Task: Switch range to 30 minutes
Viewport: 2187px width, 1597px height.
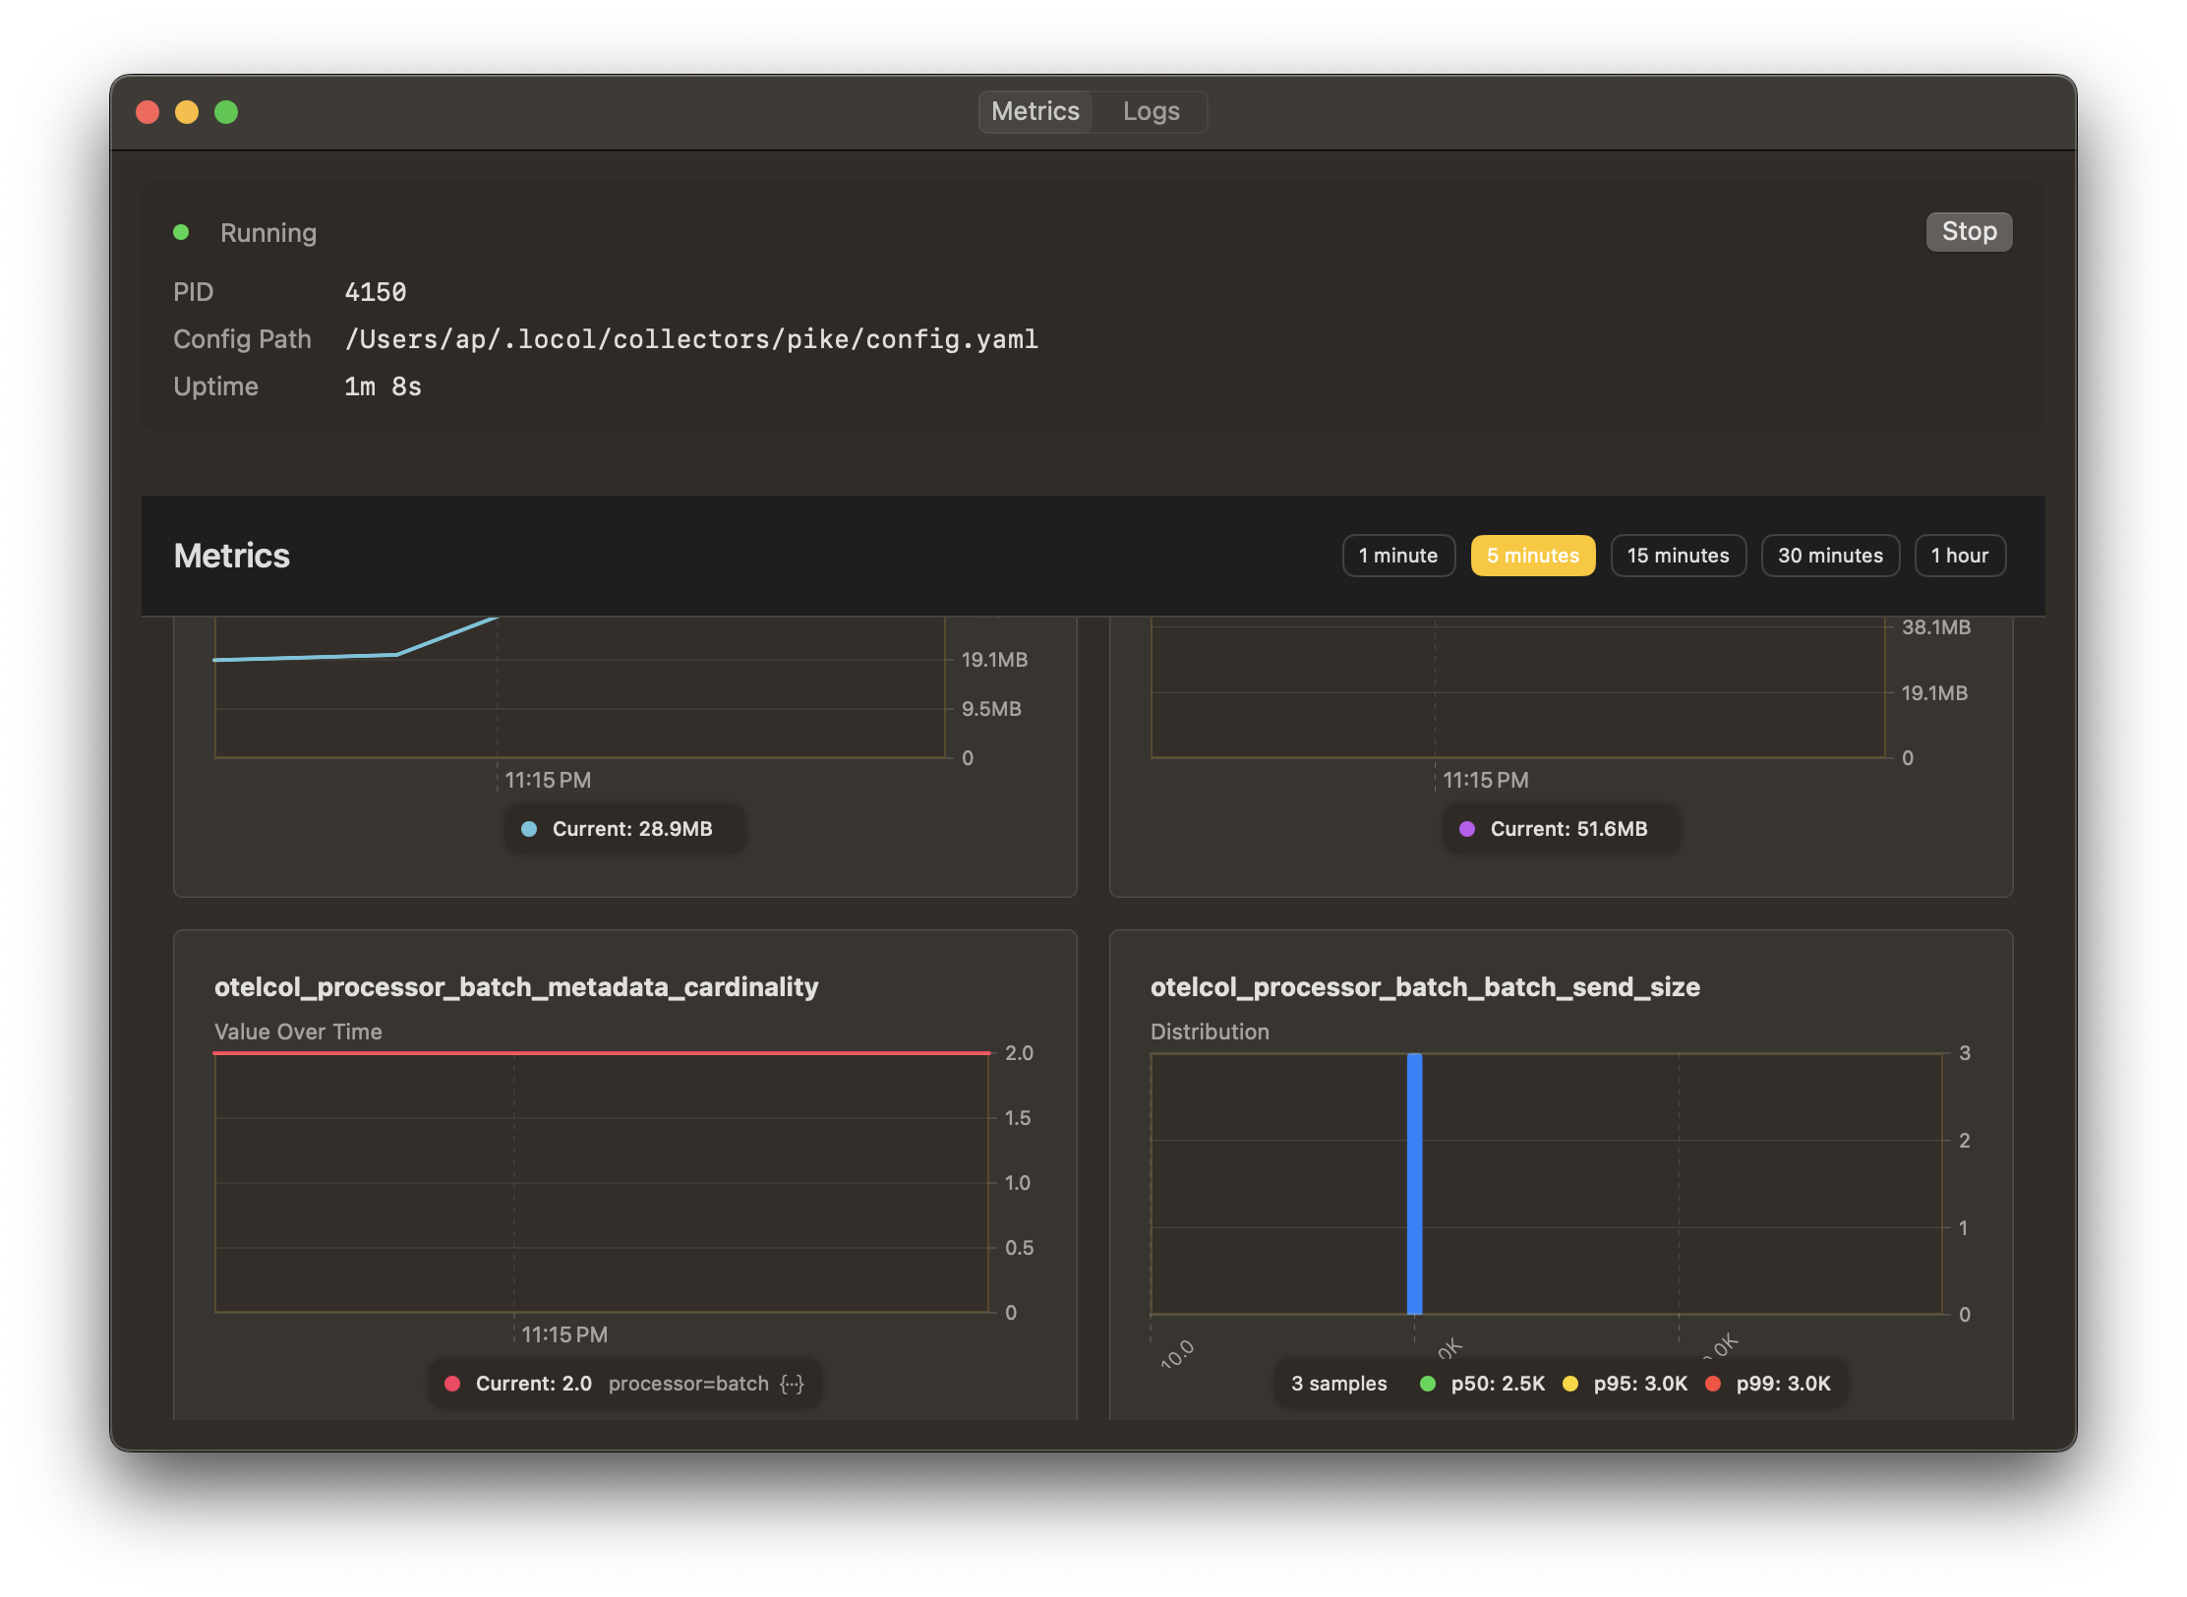Action: (1830, 556)
